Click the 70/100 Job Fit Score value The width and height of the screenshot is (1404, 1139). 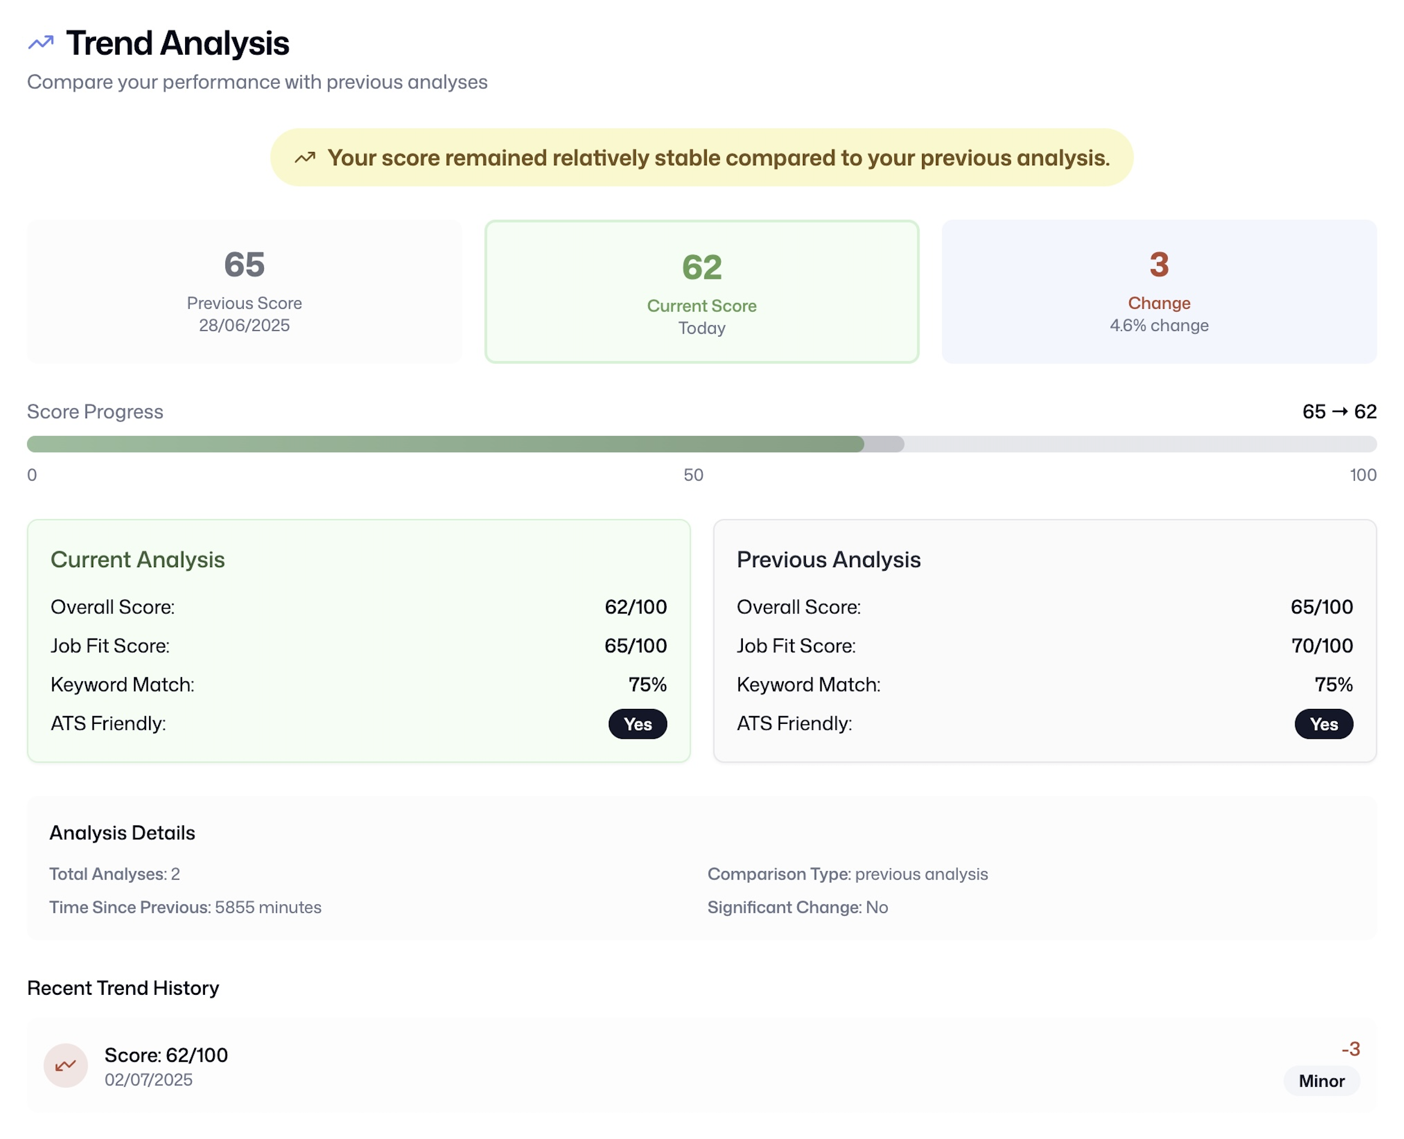tap(1322, 646)
